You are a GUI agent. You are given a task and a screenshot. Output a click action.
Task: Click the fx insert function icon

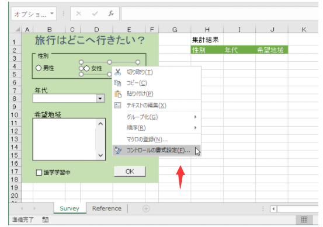pyautogui.click(x=111, y=13)
